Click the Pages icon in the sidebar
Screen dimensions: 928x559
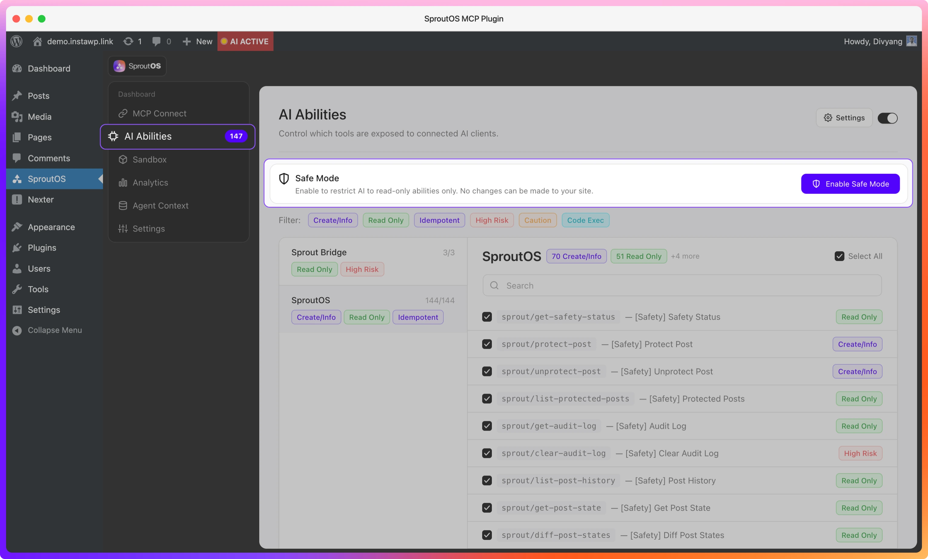click(x=17, y=137)
